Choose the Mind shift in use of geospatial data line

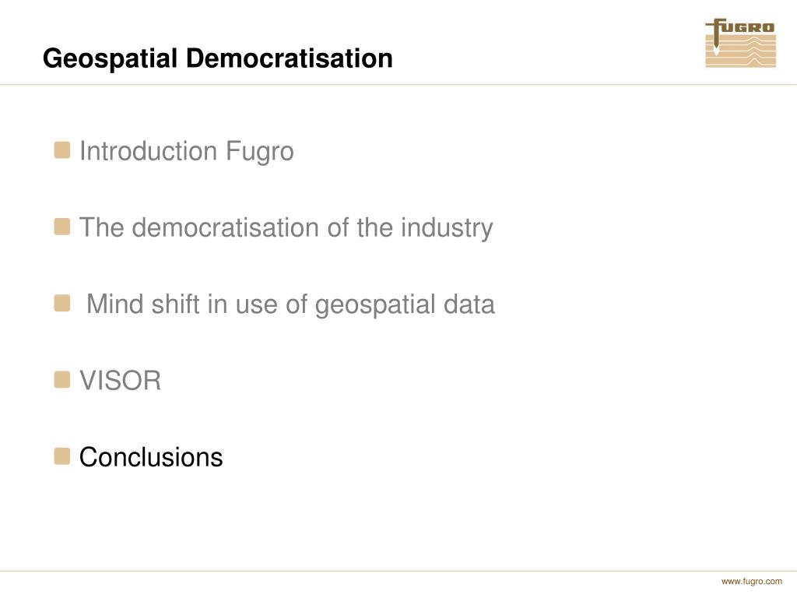coord(290,304)
